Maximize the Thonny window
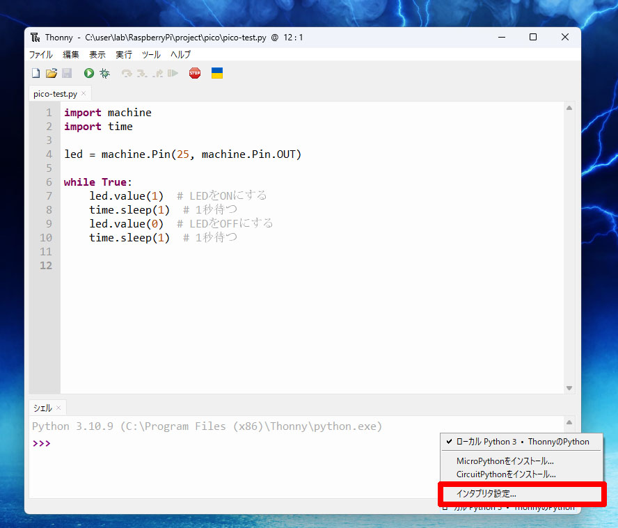Viewport: 618px width, 528px height. [x=533, y=37]
